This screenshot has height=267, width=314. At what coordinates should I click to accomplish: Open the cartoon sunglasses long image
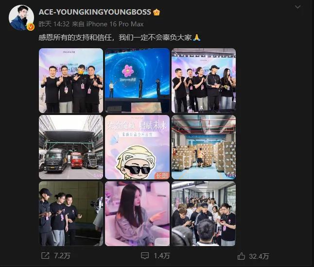point(137,147)
